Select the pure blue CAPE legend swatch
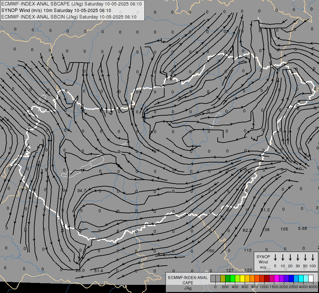Screen dimensions: 319x293 (x=291, y=278)
